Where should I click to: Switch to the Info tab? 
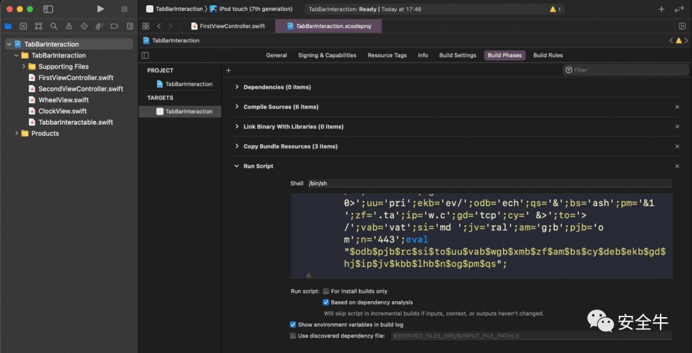[x=423, y=56]
